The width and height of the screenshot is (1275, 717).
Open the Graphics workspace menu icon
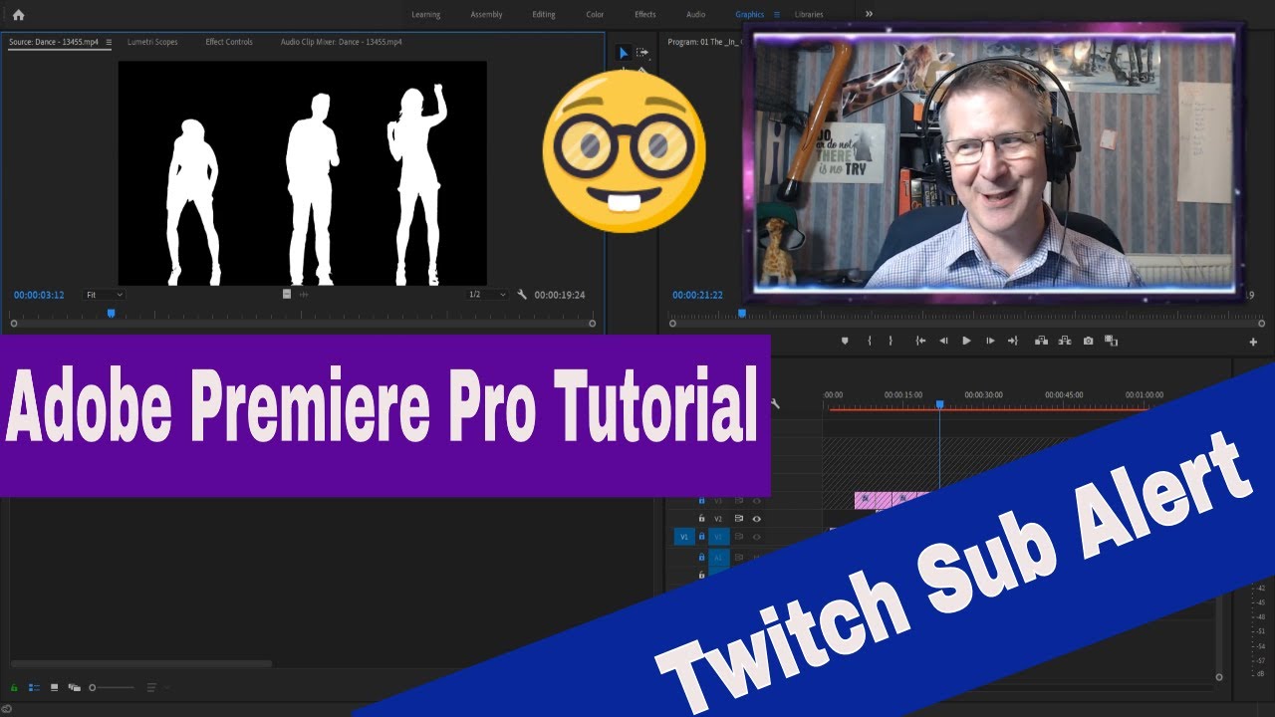(x=777, y=15)
